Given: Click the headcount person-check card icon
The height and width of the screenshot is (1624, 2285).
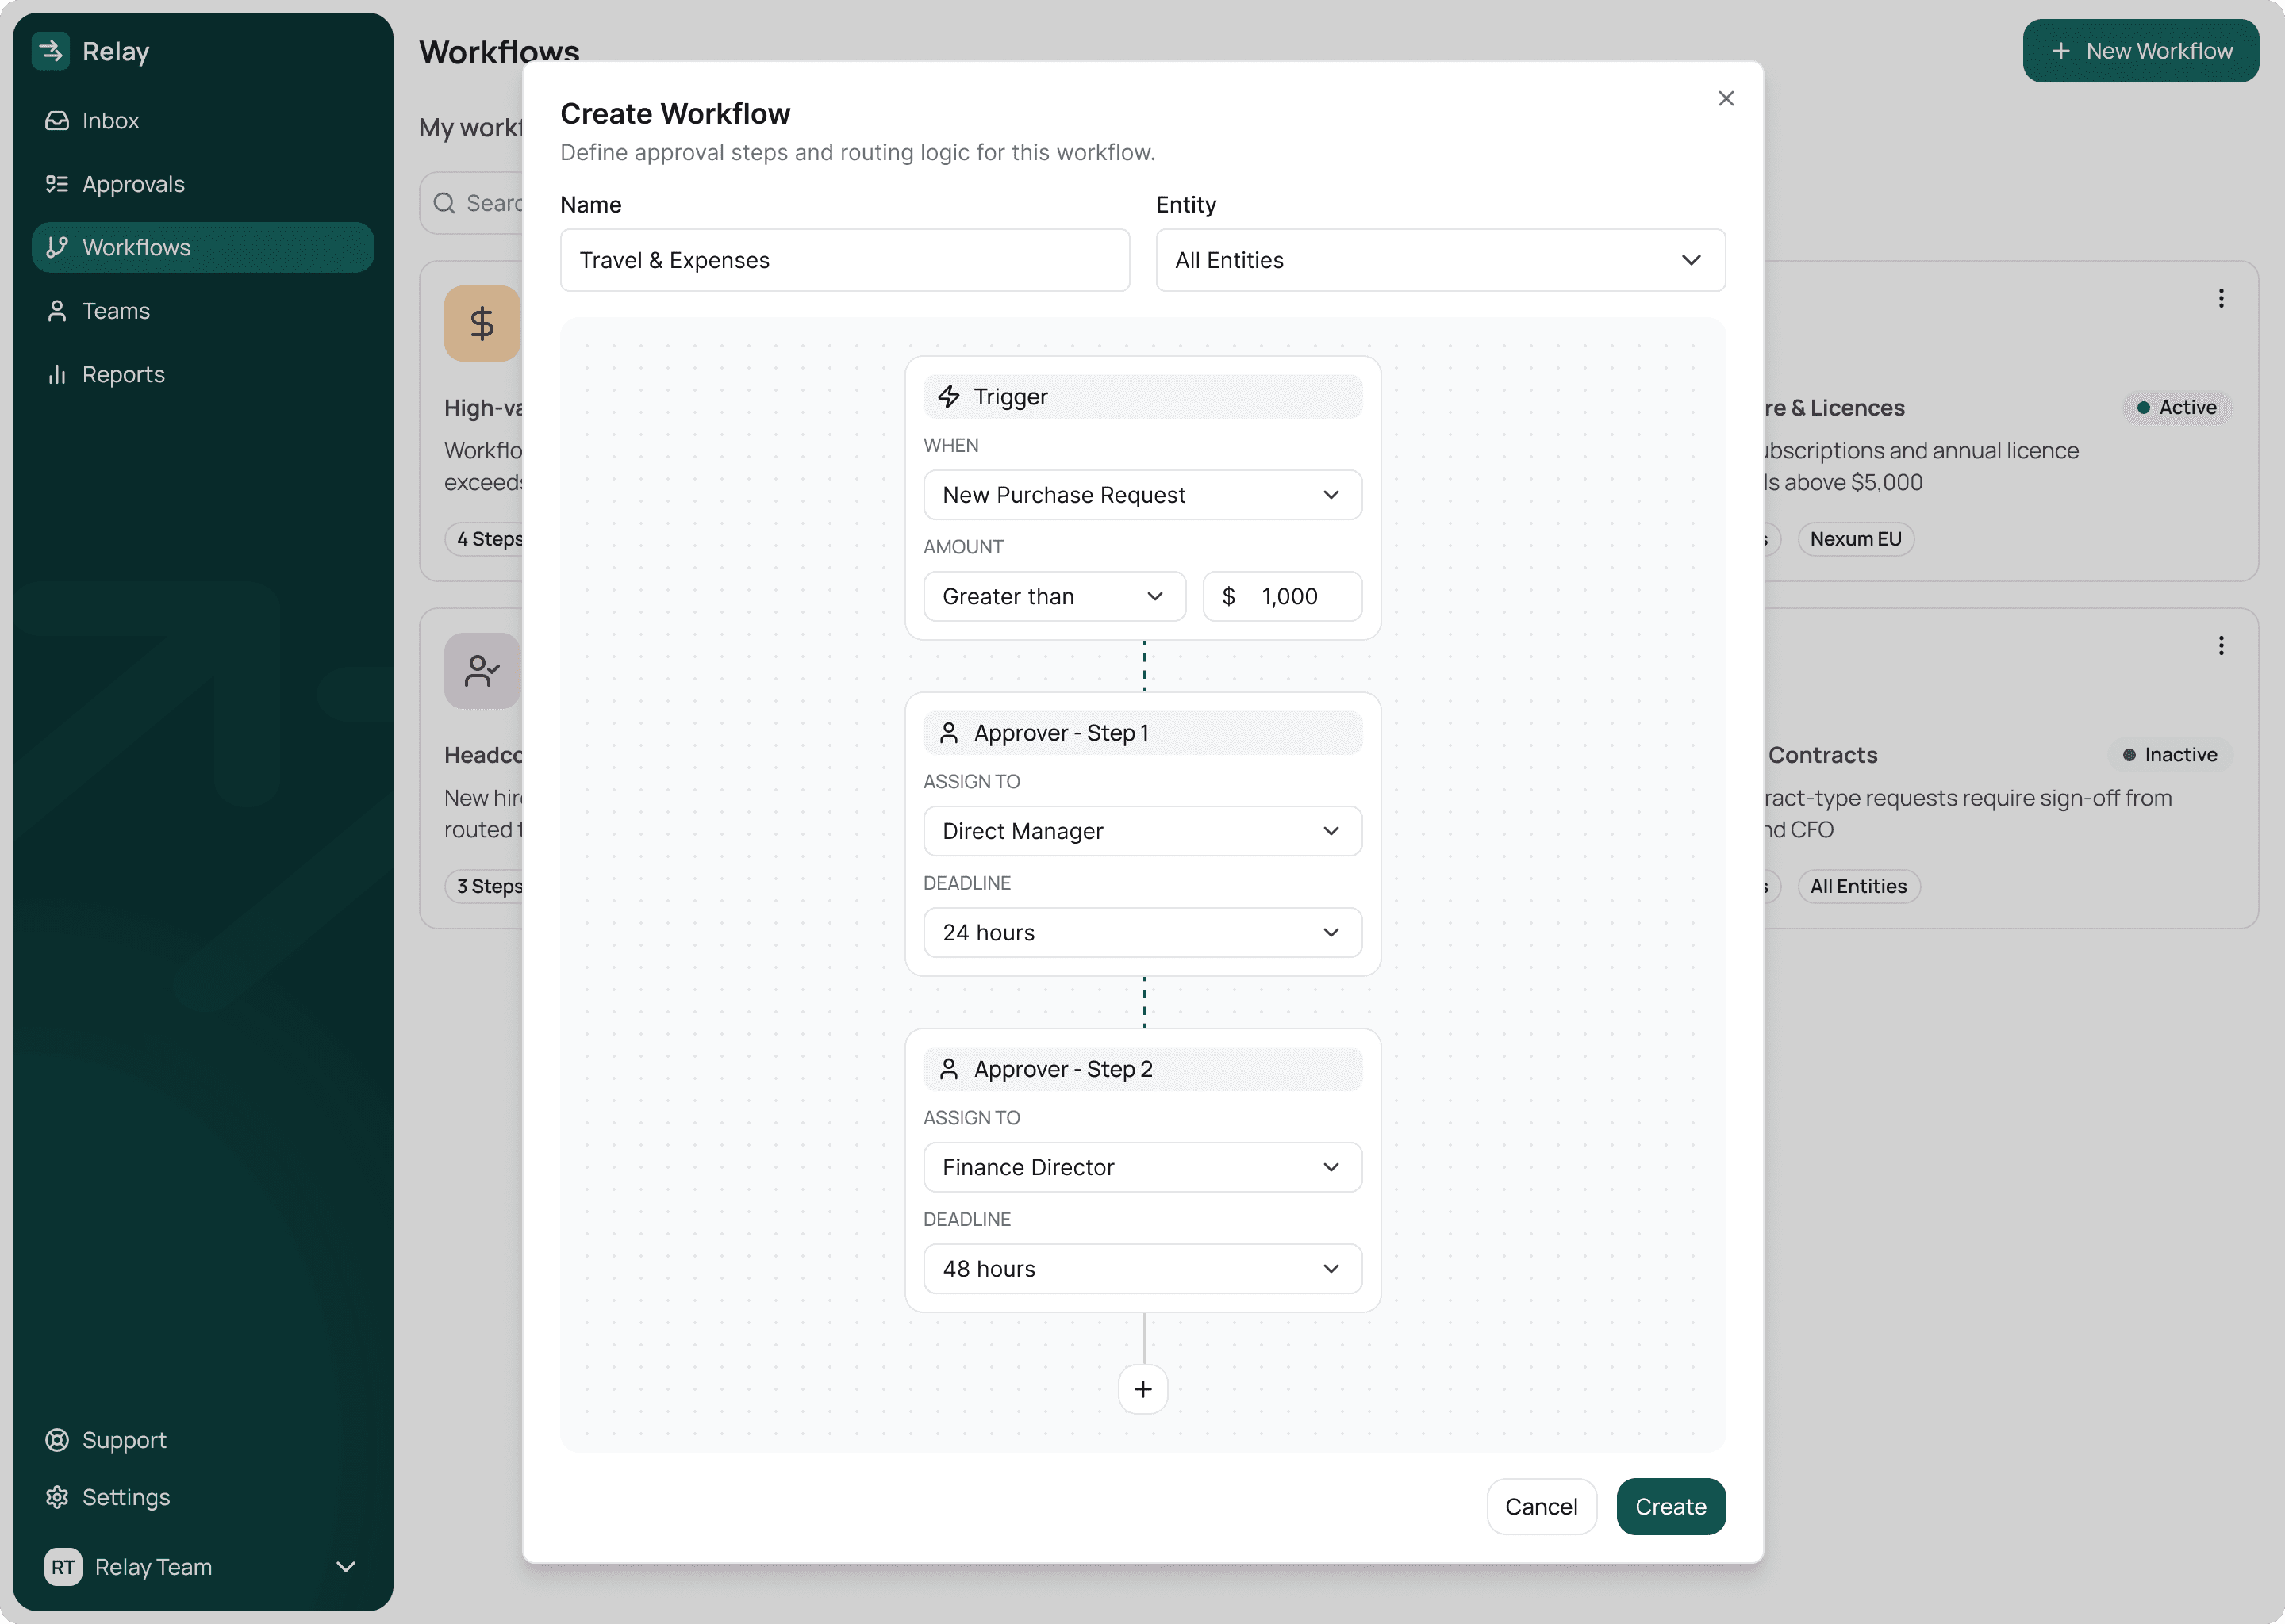Looking at the screenshot, I should [482, 670].
